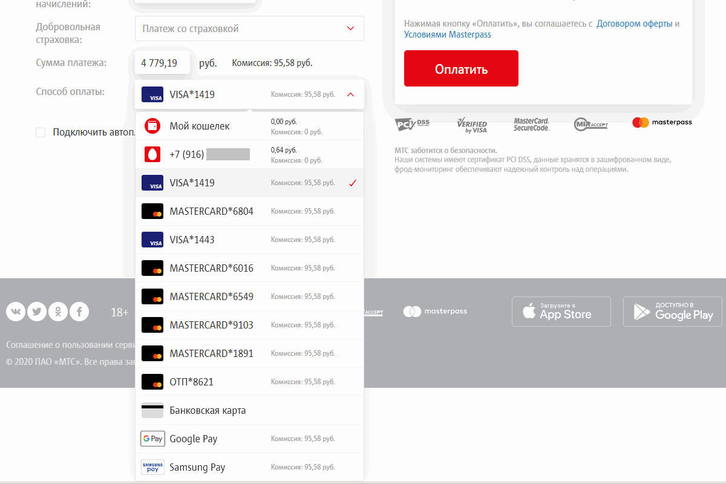
Task: Click the Мой кошелек wallet icon
Action: coord(152,126)
